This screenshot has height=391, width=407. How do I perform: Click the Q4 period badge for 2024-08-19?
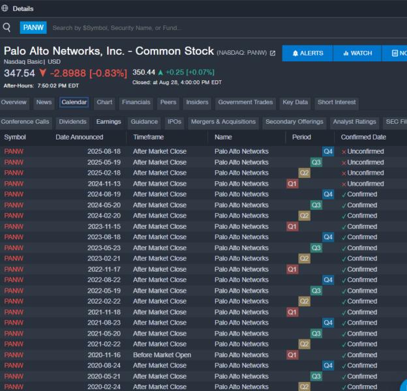pos(328,194)
